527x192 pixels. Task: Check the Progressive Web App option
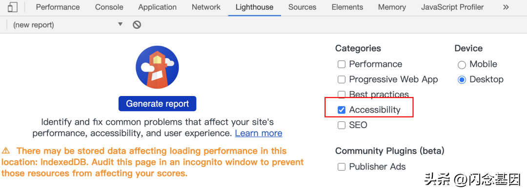click(342, 79)
